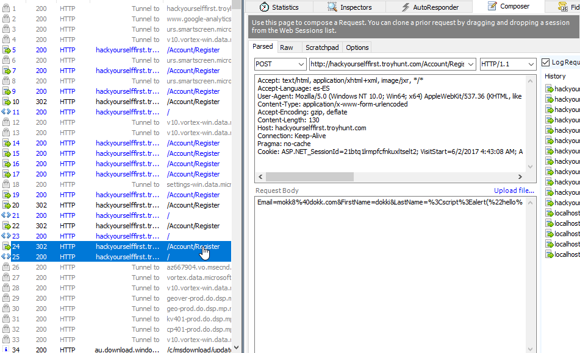Click the green arrow icon of session 7

(x=7, y=71)
